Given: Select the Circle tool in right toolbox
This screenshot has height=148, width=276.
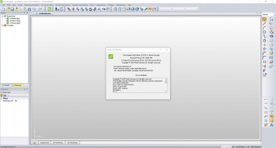Looking at the screenshot, I should pos(264,32).
